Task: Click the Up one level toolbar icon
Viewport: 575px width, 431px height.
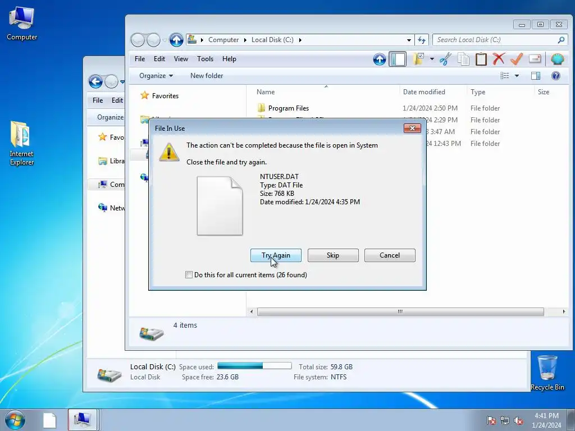Action: pos(380,59)
